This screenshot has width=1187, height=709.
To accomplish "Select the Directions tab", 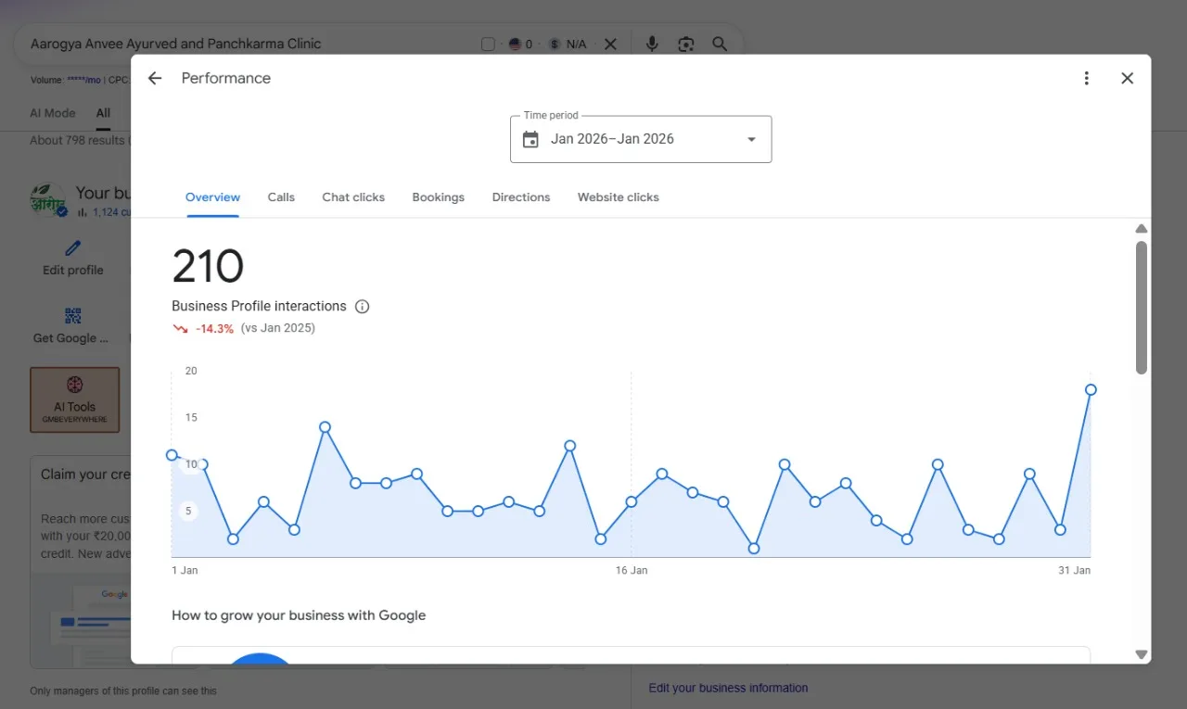I will (521, 197).
